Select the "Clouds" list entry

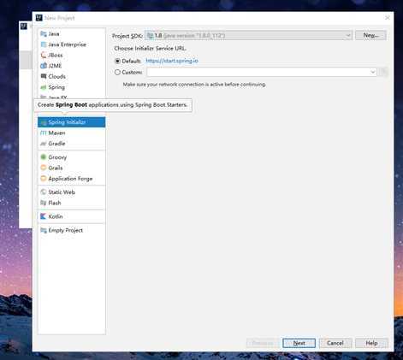click(x=71, y=76)
